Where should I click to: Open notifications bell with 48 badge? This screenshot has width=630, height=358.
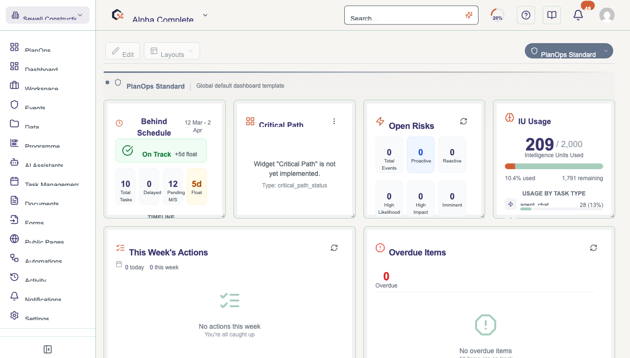point(579,15)
